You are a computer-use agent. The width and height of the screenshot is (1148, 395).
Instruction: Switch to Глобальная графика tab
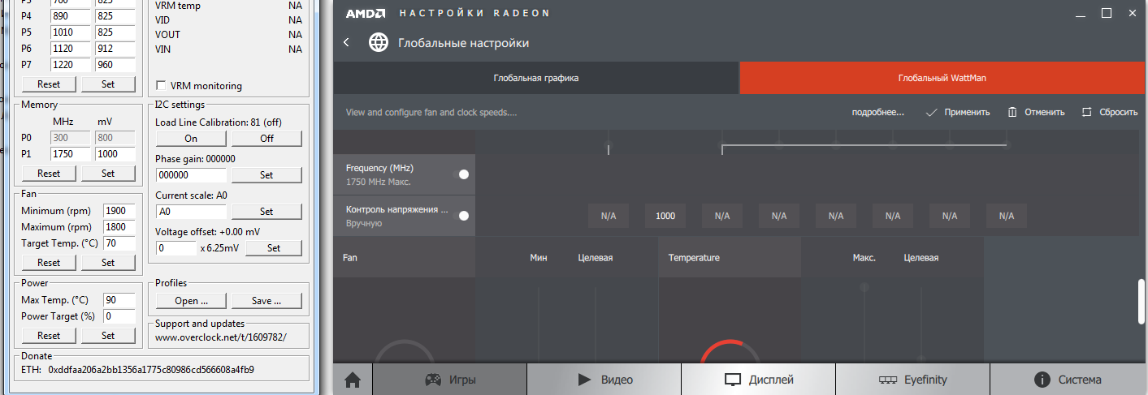tap(536, 79)
